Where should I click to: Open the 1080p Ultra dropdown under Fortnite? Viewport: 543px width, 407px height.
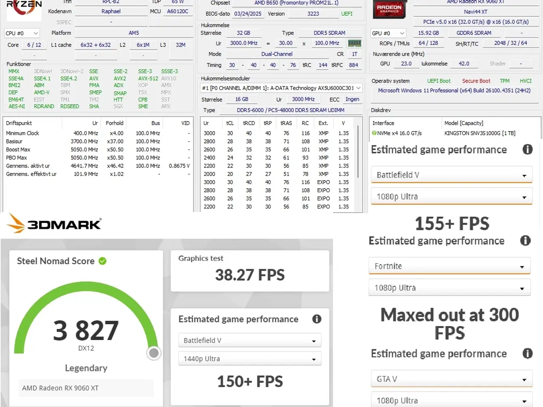[x=449, y=288]
